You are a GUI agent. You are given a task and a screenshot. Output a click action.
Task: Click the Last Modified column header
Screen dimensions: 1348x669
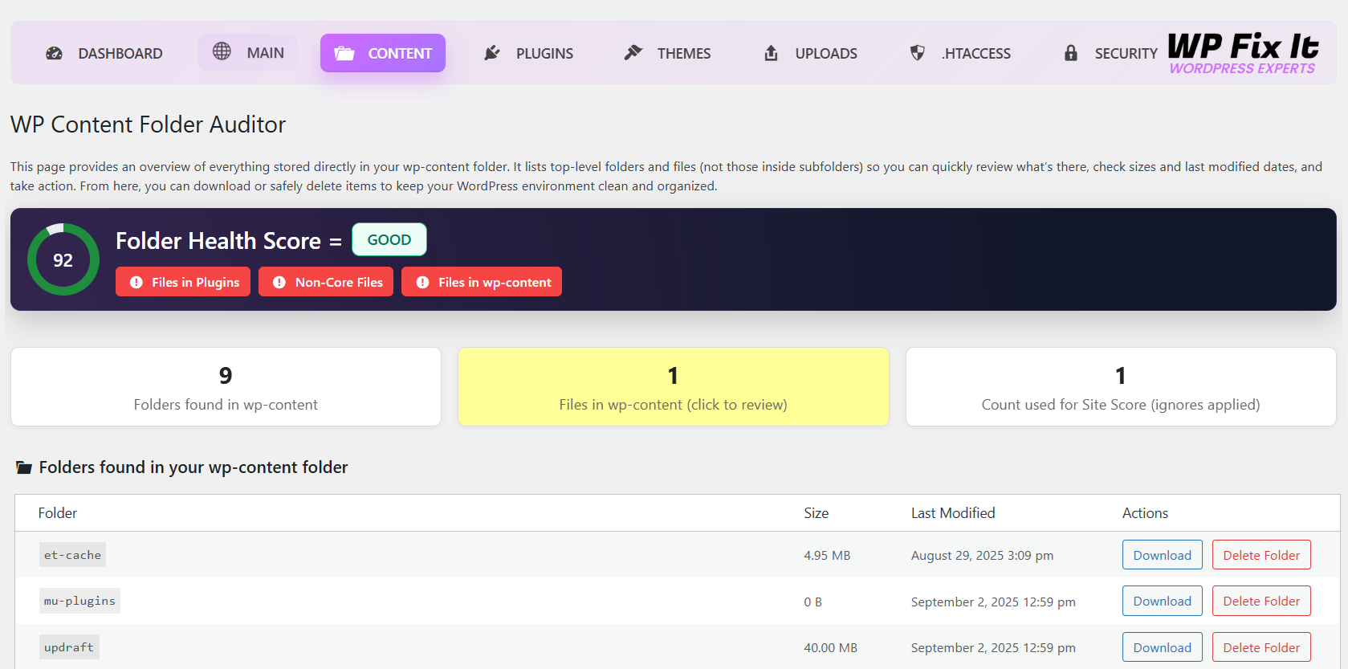coord(953,513)
